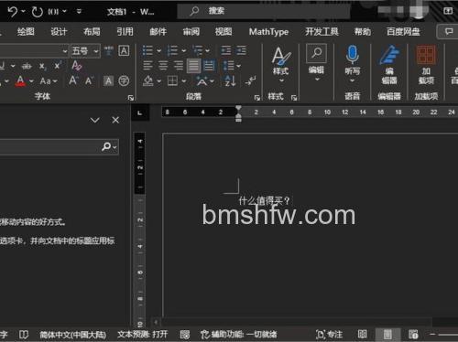Undo the last action

click(x=13, y=12)
